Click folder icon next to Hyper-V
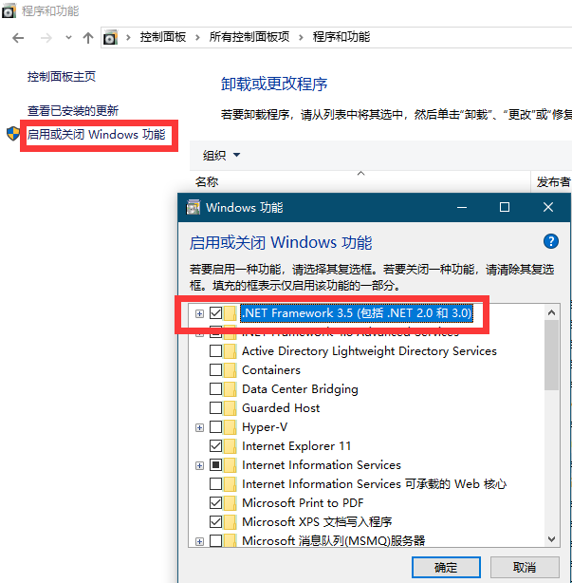This screenshot has height=583, width=572. [x=230, y=426]
